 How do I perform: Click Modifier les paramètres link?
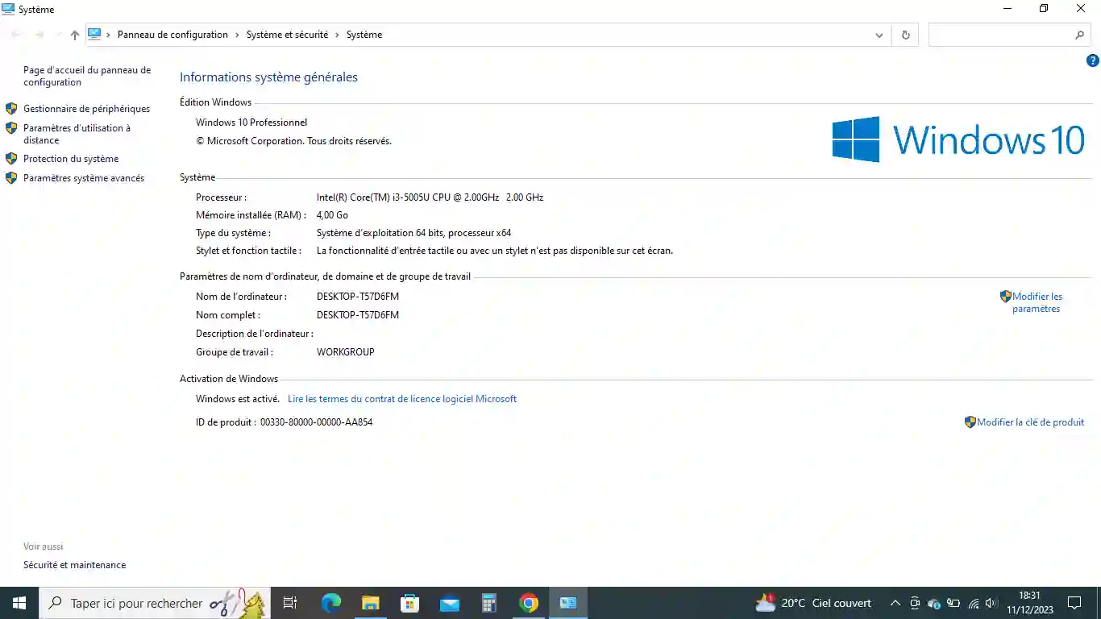(1037, 302)
